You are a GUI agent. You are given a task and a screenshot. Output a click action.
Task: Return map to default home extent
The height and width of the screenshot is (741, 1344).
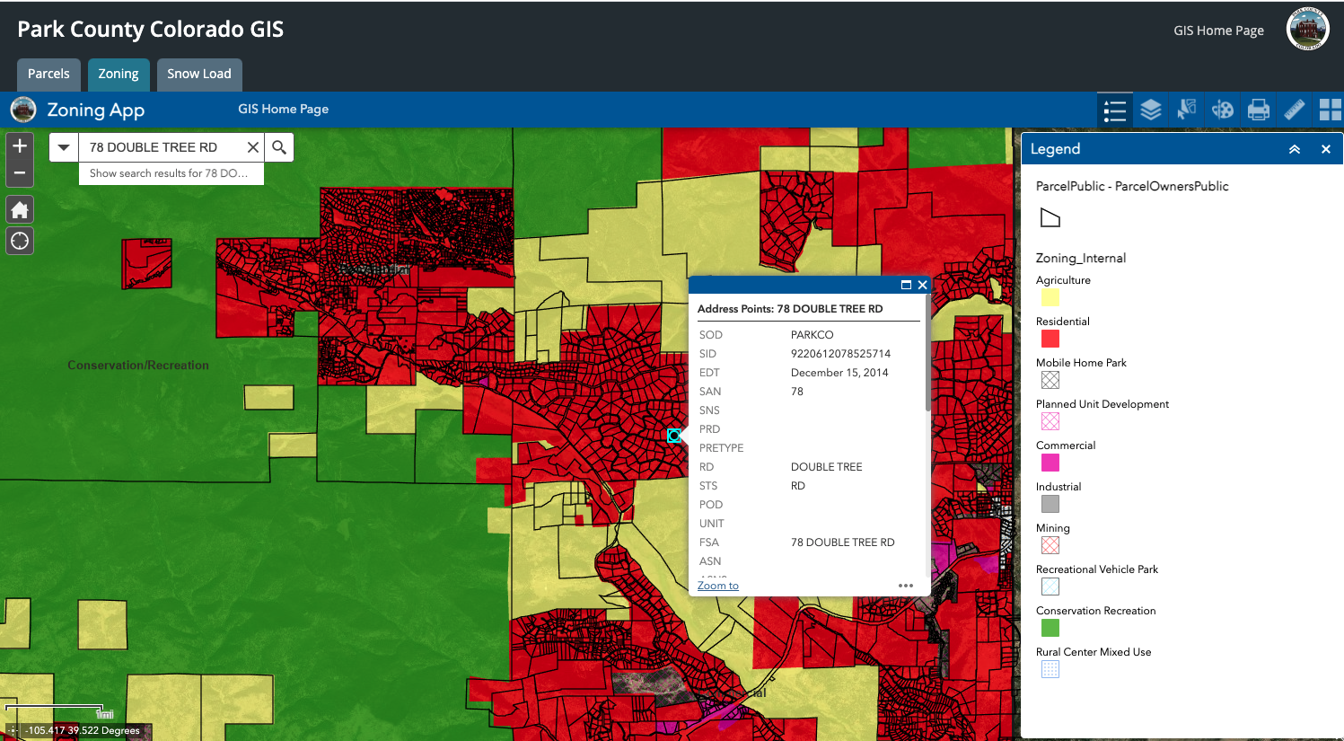click(x=20, y=210)
